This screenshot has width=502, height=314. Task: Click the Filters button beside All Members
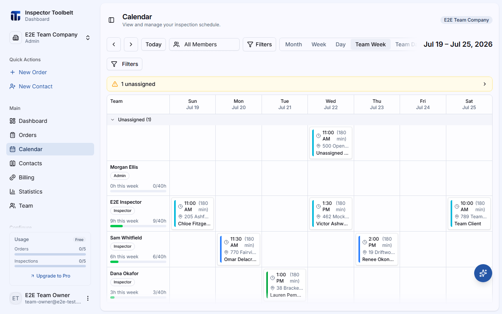tap(259, 44)
